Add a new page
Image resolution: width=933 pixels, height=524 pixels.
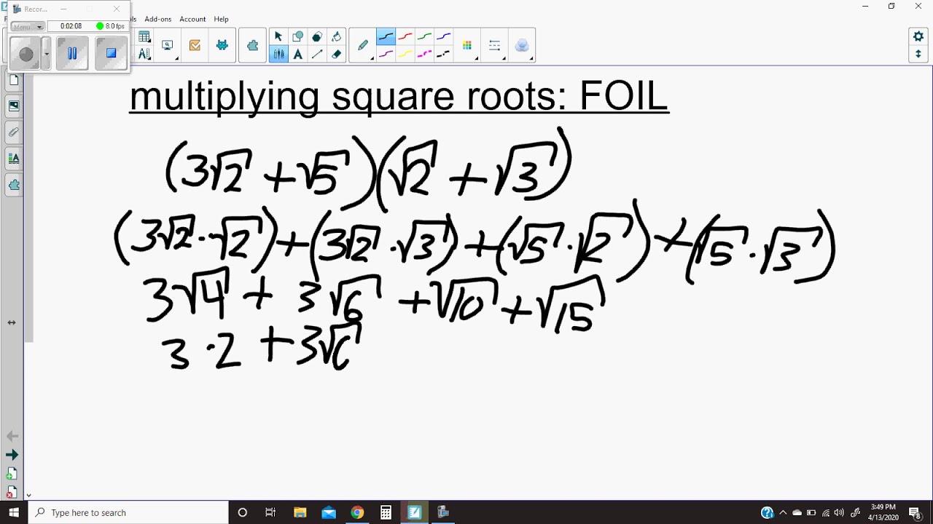pos(11,475)
